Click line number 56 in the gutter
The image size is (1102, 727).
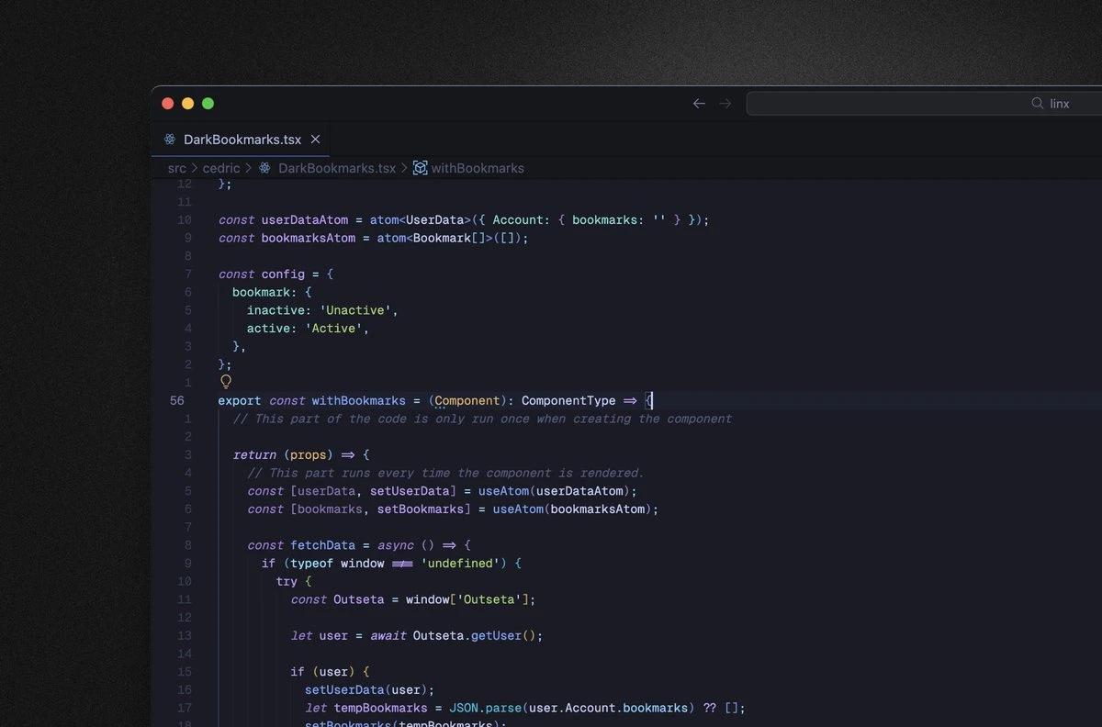pos(176,400)
